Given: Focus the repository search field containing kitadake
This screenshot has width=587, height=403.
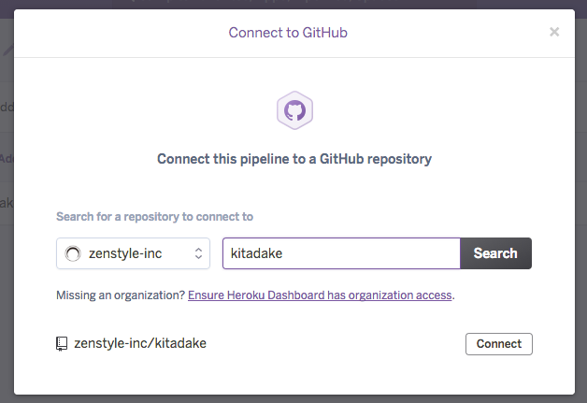Looking at the screenshot, I should coord(340,253).
